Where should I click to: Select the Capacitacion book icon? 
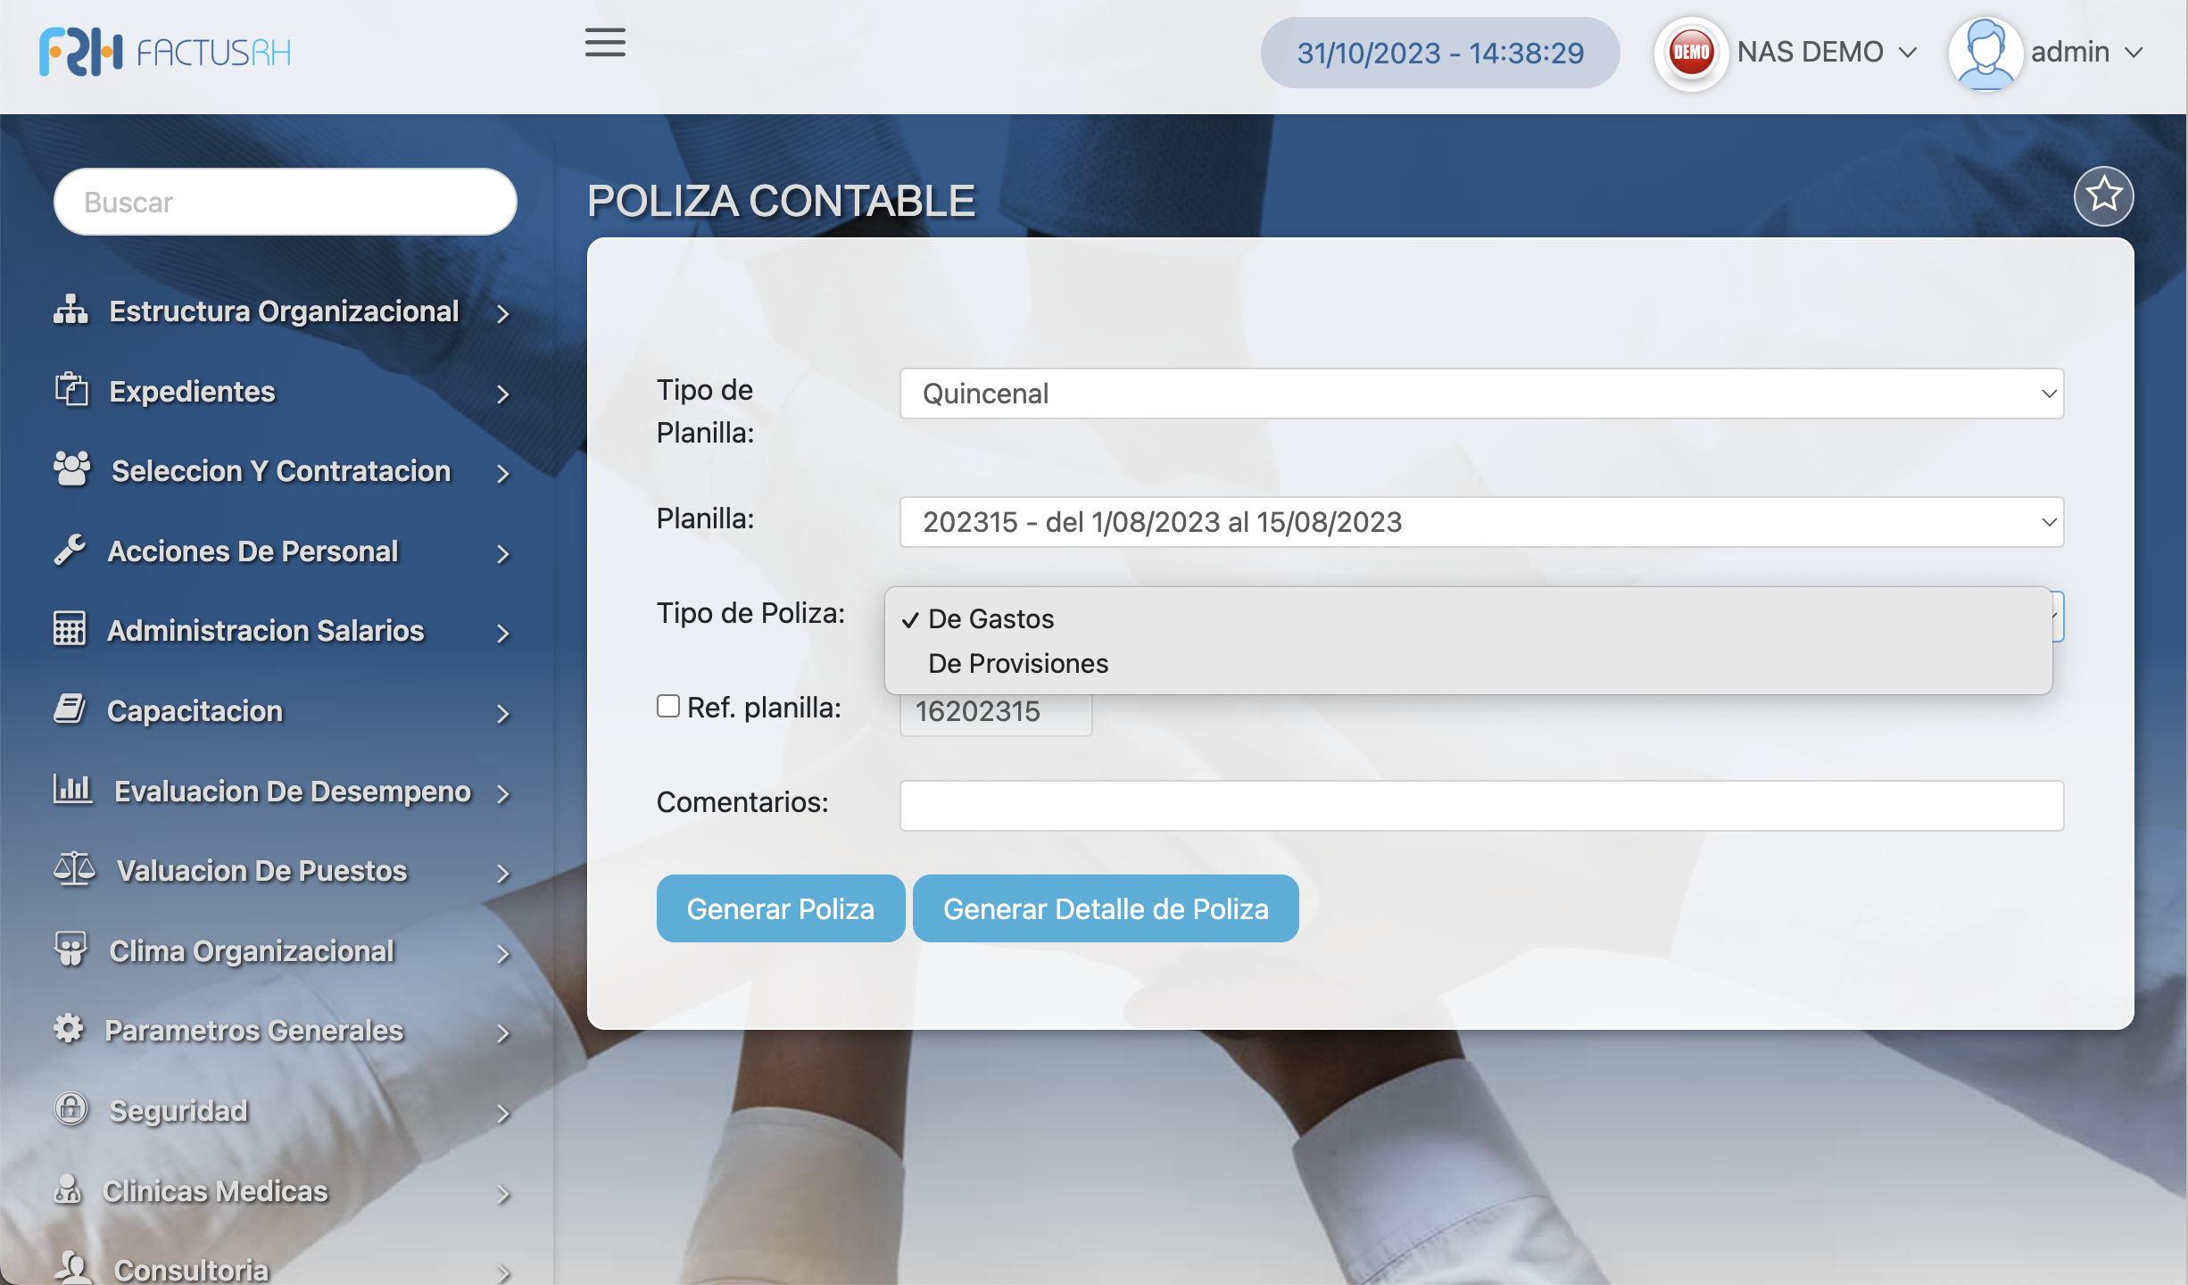pyautogui.click(x=70, y=709)
